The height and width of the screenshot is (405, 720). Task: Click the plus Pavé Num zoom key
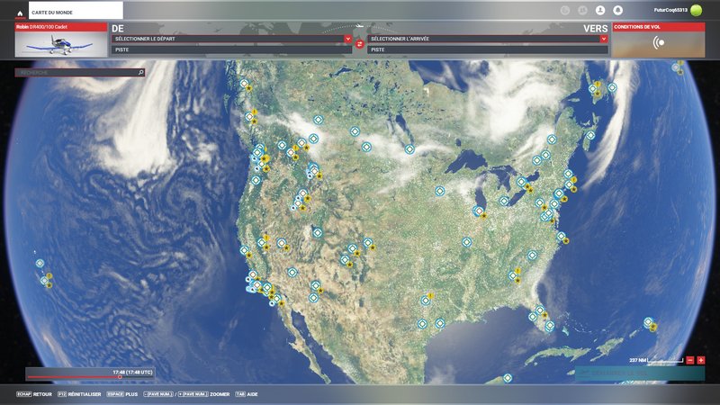click(x=193, y=394)
